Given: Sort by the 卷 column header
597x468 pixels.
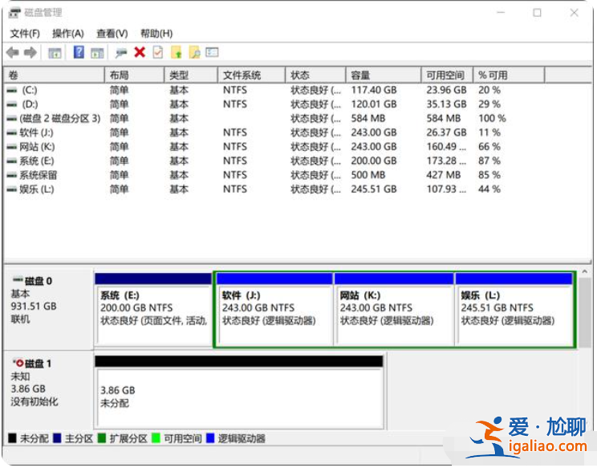Looking at the screenshot, I should click(x=54, y=75).
